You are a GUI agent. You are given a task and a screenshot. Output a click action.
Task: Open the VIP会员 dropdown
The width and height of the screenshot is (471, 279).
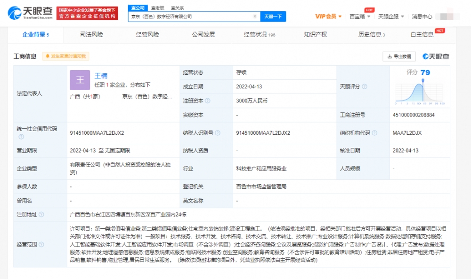328,16
